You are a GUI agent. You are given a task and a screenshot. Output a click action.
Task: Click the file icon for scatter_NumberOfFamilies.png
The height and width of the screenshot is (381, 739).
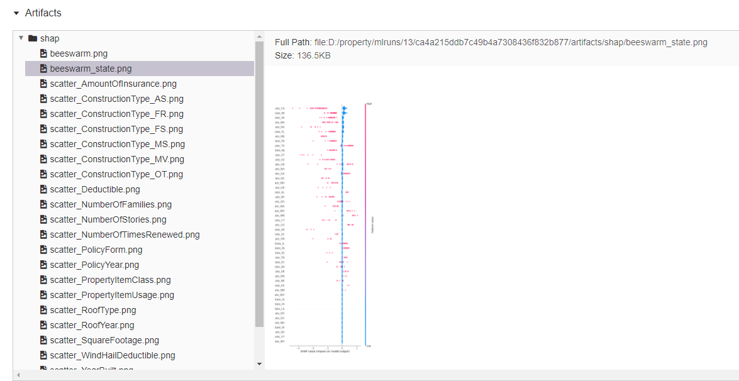tap(44, 204)
